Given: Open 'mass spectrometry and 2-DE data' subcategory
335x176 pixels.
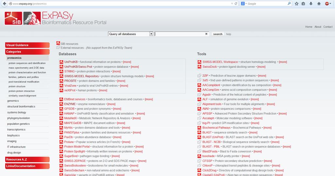Looking at the screenshot, I should tap(26, 68).
